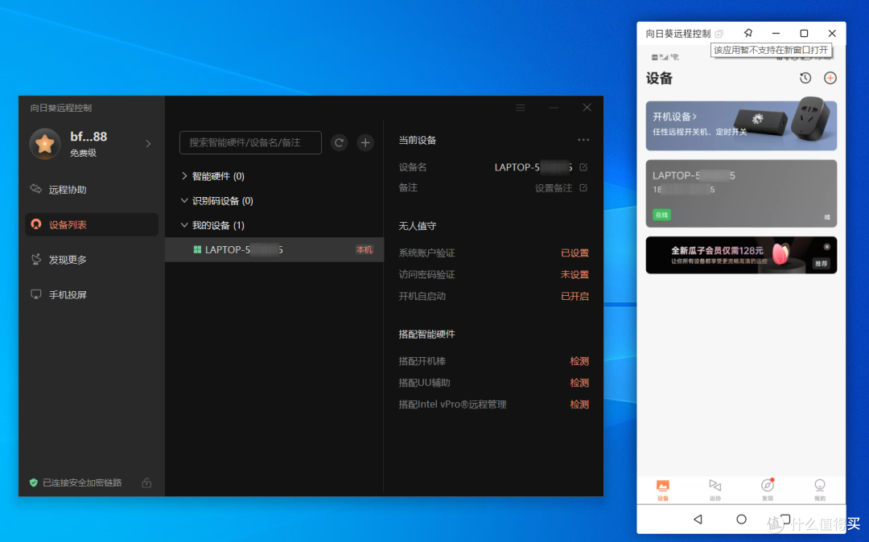Edit the device name pencil icon
869x542 pixels.
[x=583, y=166]
